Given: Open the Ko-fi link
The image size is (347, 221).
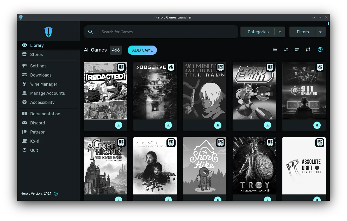Looking at the screenshot, I should (48, 141).
